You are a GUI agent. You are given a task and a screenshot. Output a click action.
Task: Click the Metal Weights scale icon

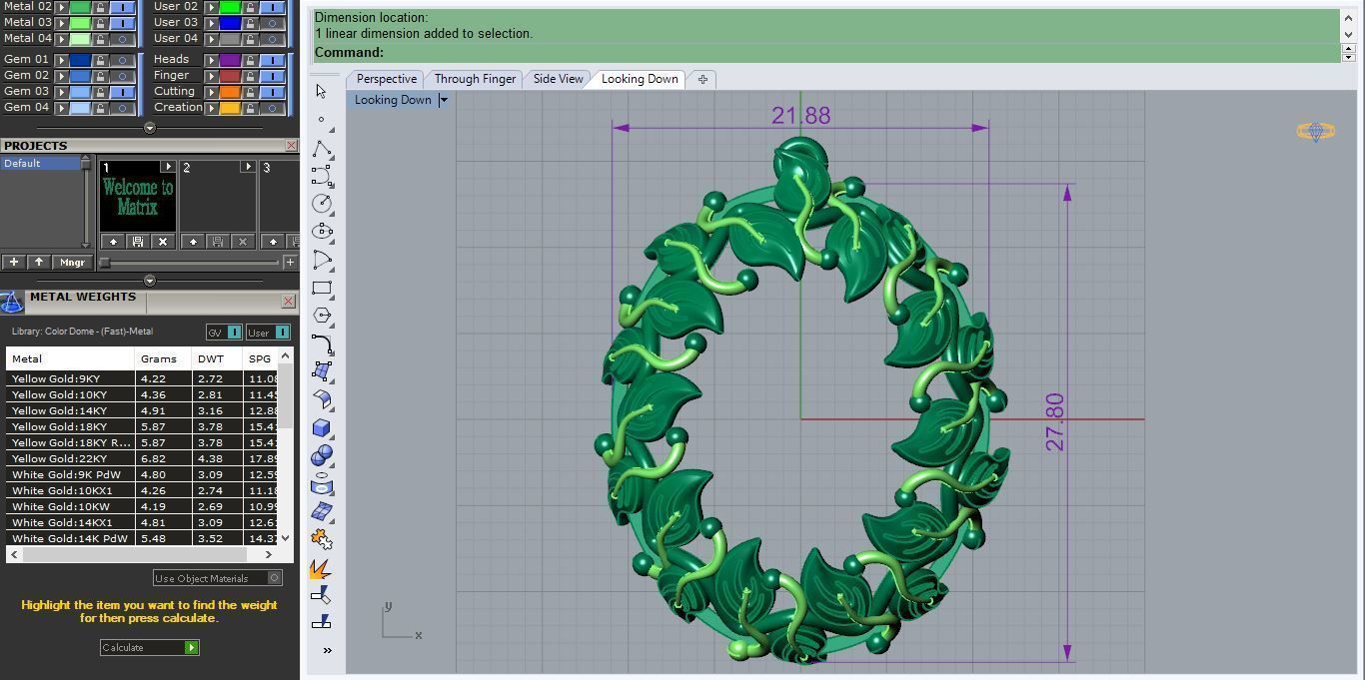coord(12,302)
